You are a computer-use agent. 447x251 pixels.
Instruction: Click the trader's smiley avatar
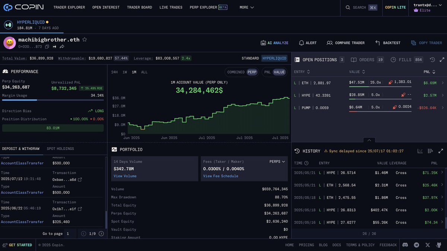click(x=10, y=43)
